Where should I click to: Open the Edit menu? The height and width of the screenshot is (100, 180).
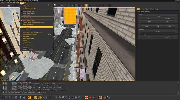coord(5,2)
